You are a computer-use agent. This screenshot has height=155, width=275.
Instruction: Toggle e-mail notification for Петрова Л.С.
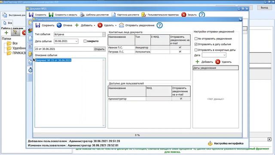click(x=180, y=52)
